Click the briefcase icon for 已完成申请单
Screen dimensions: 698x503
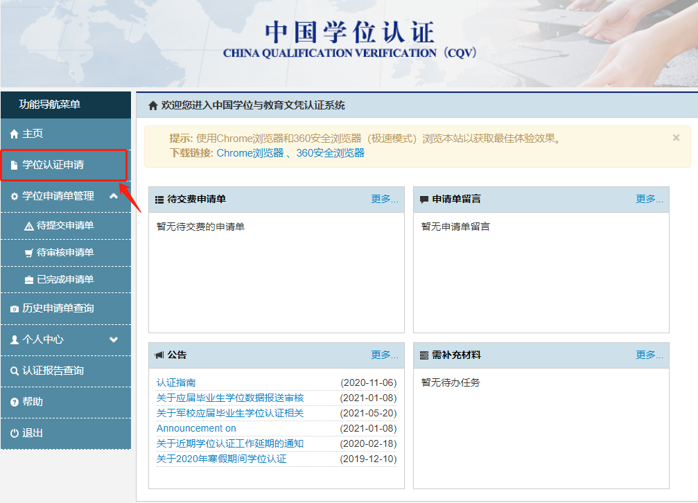pyautogui.click(x=29, y=280)
